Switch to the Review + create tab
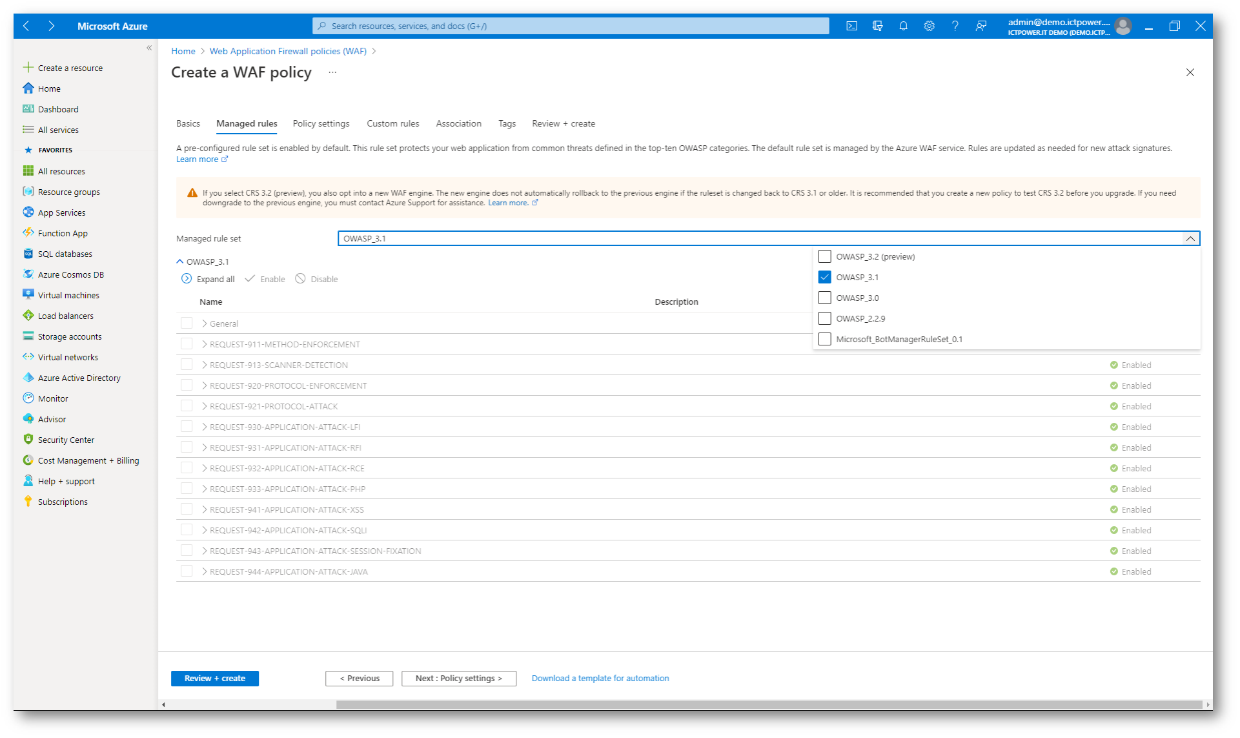Image resolution: width=1240 pixels, height=738 pixels. 564,123
